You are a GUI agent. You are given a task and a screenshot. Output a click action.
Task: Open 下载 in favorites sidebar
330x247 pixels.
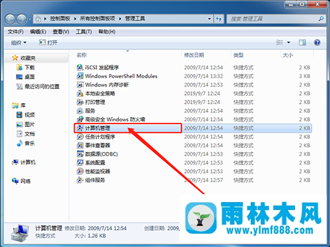click(26, 67)
